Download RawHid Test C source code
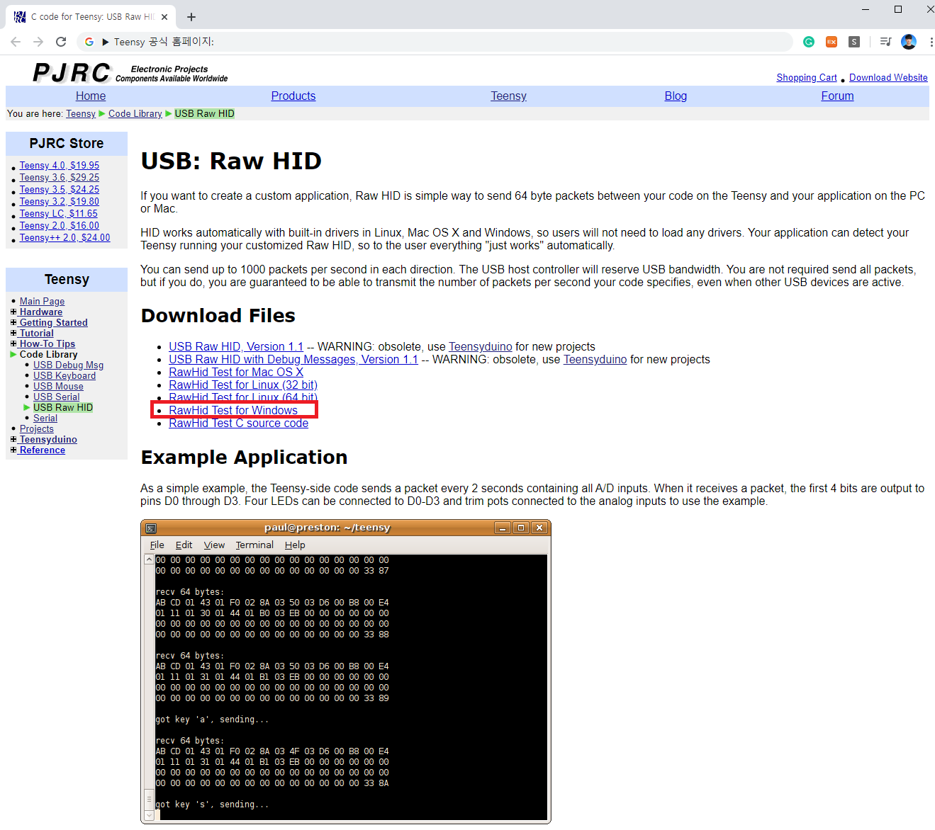This screenshot has height=830, width=935. [x=239, y=423]
